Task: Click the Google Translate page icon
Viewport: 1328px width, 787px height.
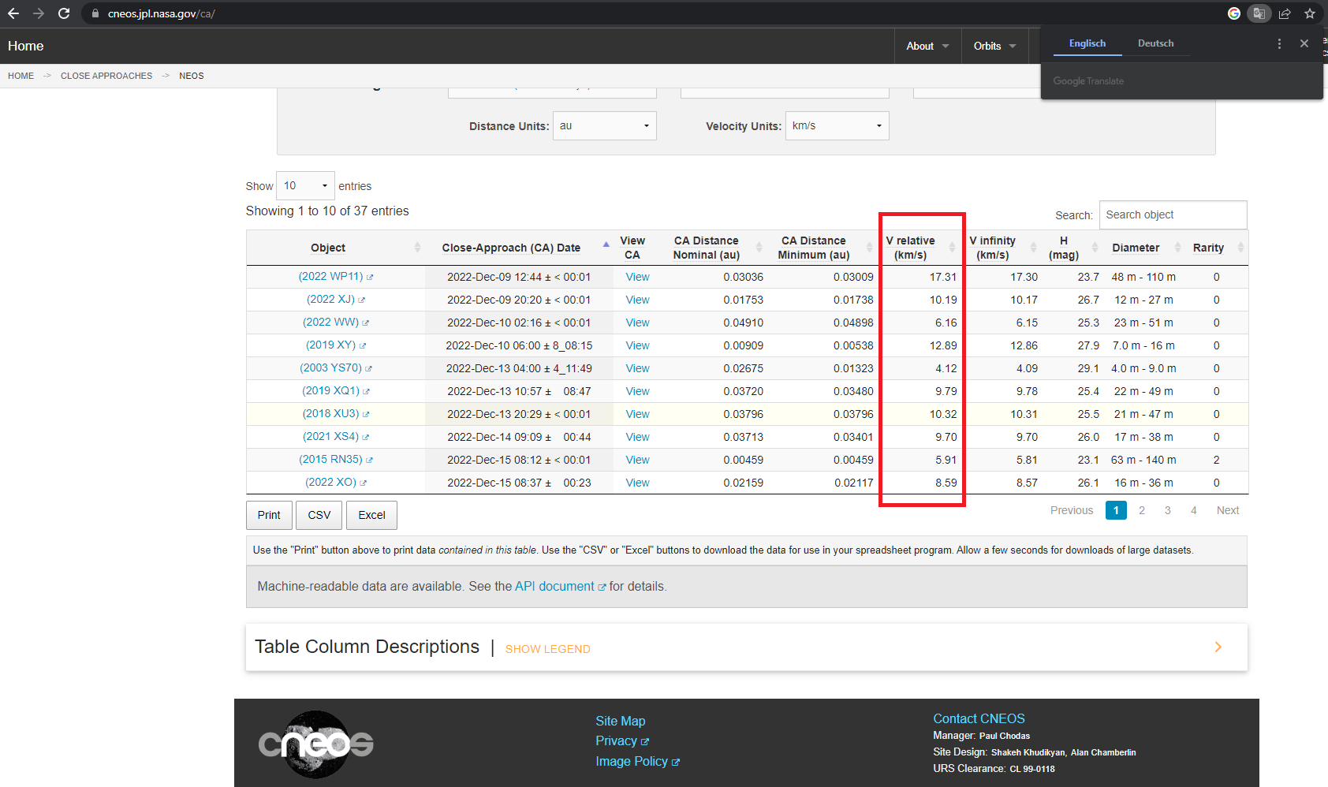Action: [x=1259, y=13]
